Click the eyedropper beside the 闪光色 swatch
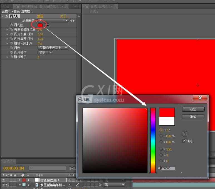 point(47,25)
